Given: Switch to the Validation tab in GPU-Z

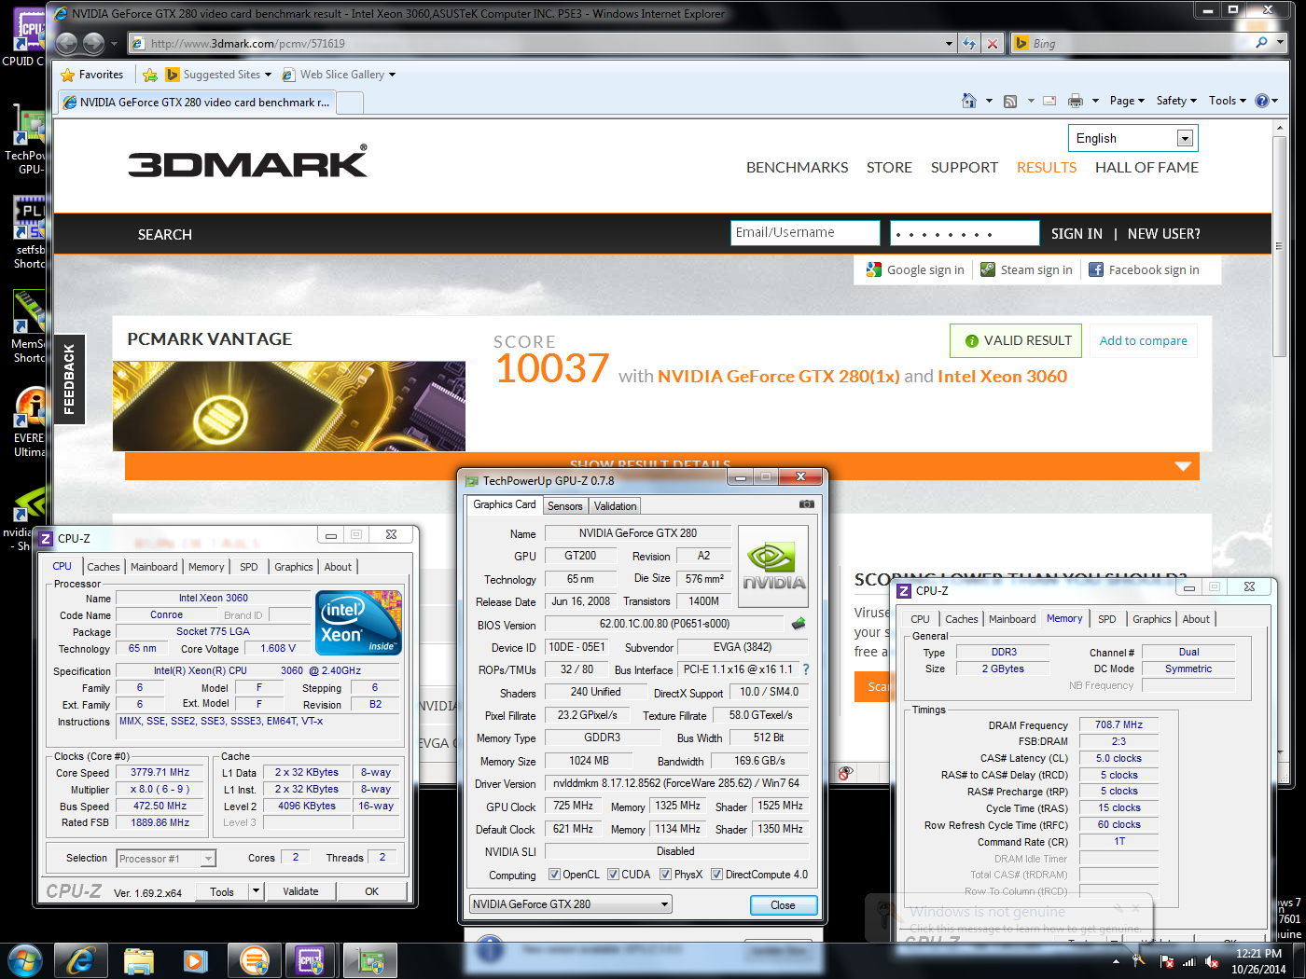Looking at the screenshot, I should [x=616, y=506].
